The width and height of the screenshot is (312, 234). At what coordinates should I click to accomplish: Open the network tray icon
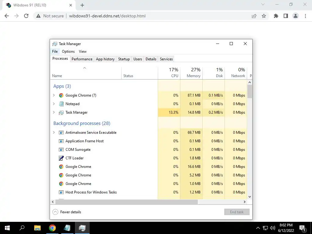coord(265,228)
